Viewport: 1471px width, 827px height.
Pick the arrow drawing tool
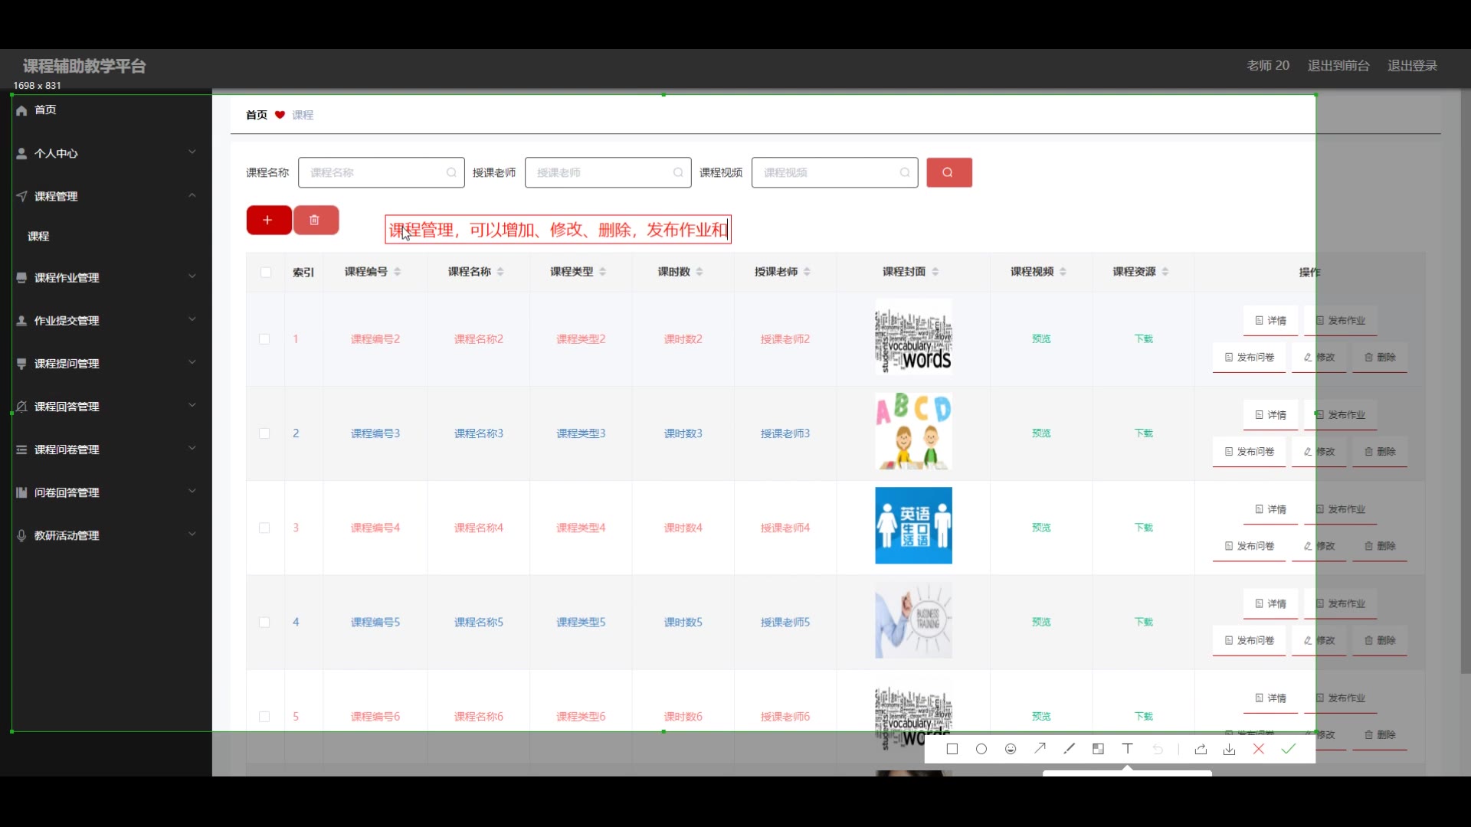click(1040, 749)
